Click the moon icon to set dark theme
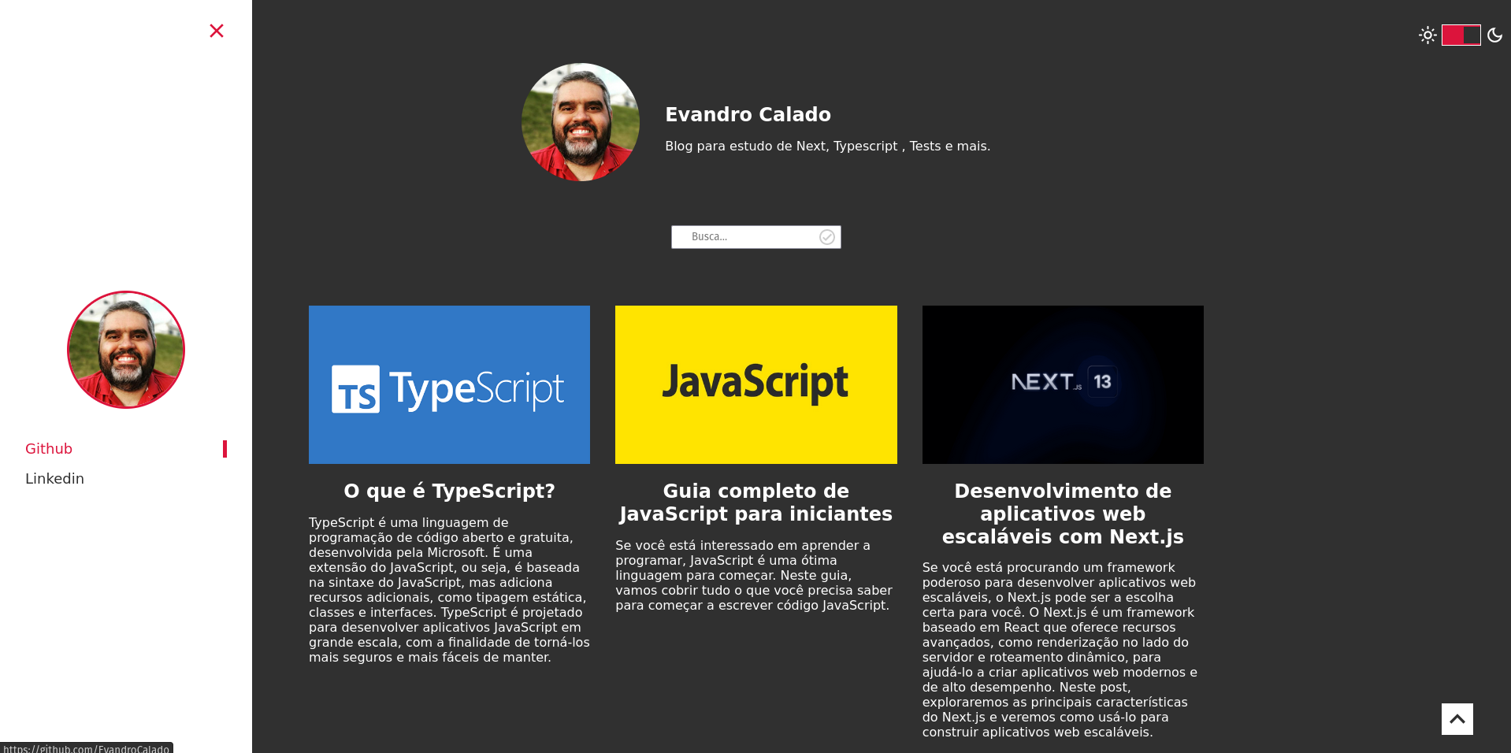Viewport: 1511px width, 753px height. pos(1494,35)
